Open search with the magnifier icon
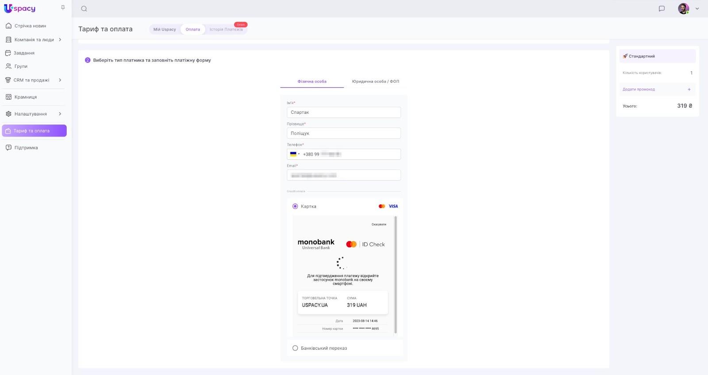This screenshot has width=708, height=375. 84,9
